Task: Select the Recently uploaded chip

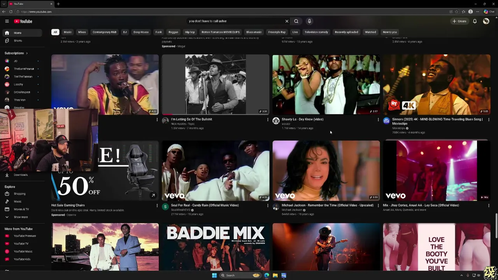Action: pyautogui.click(x=346, y=32)
